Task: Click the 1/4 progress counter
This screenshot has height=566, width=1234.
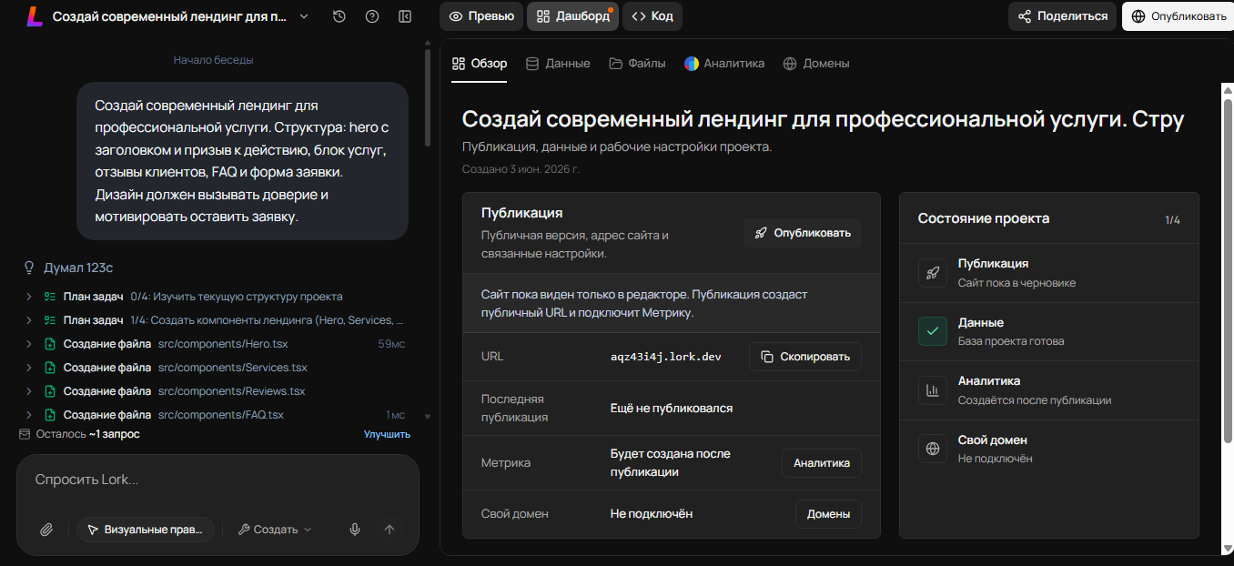Action: [1172, 220]
